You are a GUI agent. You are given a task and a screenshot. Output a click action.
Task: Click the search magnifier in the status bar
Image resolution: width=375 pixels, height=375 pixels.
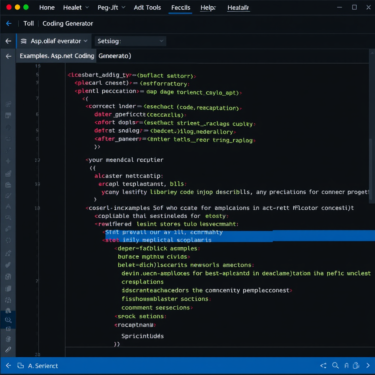[335, 366]
